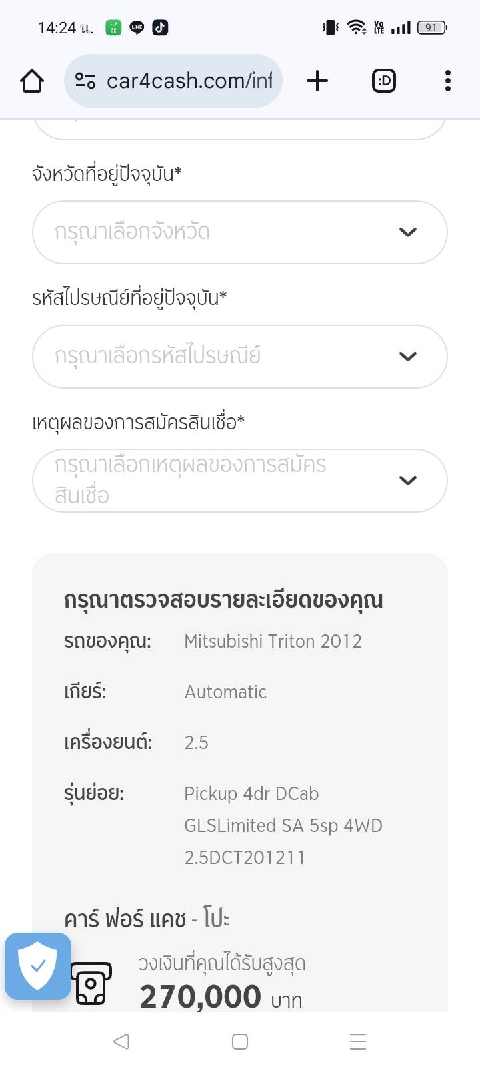Tap the LINE notification icon in status bar
The image size is (480, 1071).
point(137,27)
